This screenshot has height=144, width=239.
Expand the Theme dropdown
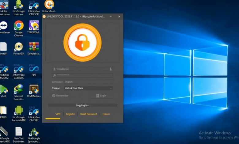[x=88, y=88]
